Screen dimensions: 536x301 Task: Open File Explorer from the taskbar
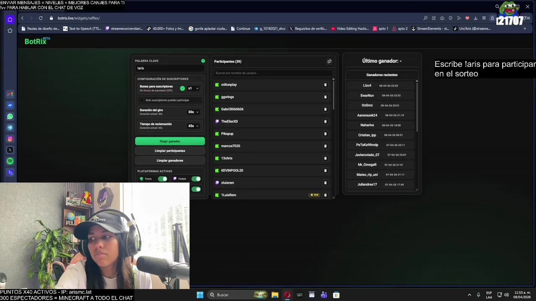click(275, 295)
